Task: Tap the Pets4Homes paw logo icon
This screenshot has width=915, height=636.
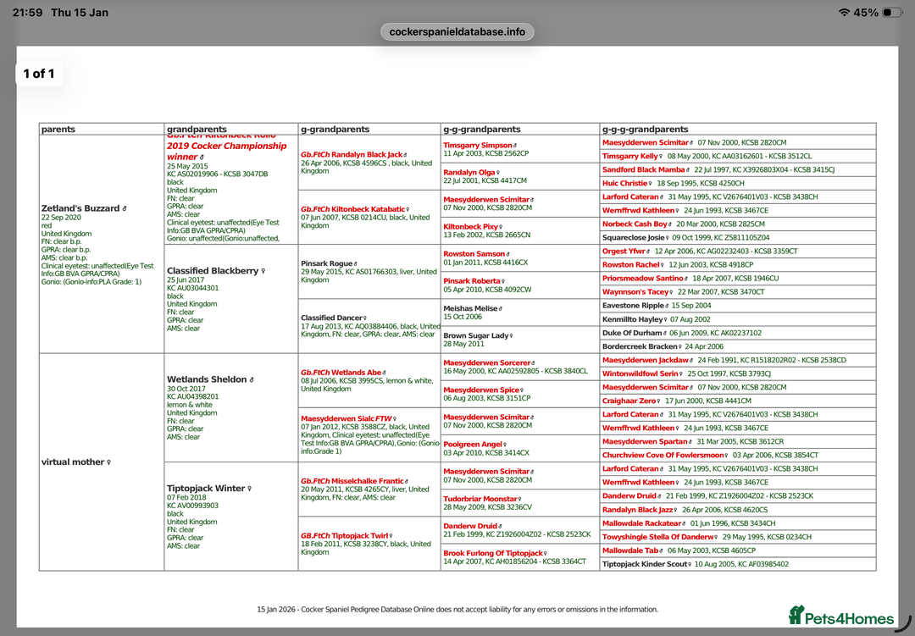Action: (796, 616)
